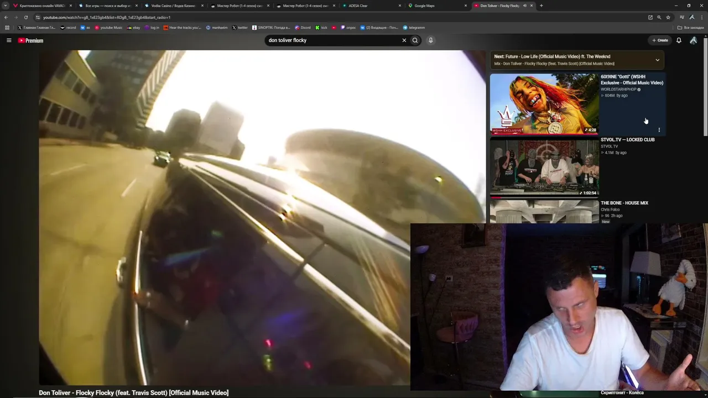Open the page in app icon in address bar

click(650, 17)
